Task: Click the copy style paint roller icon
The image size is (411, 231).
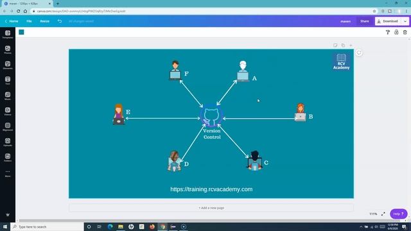Action: [x=388, y=32]
